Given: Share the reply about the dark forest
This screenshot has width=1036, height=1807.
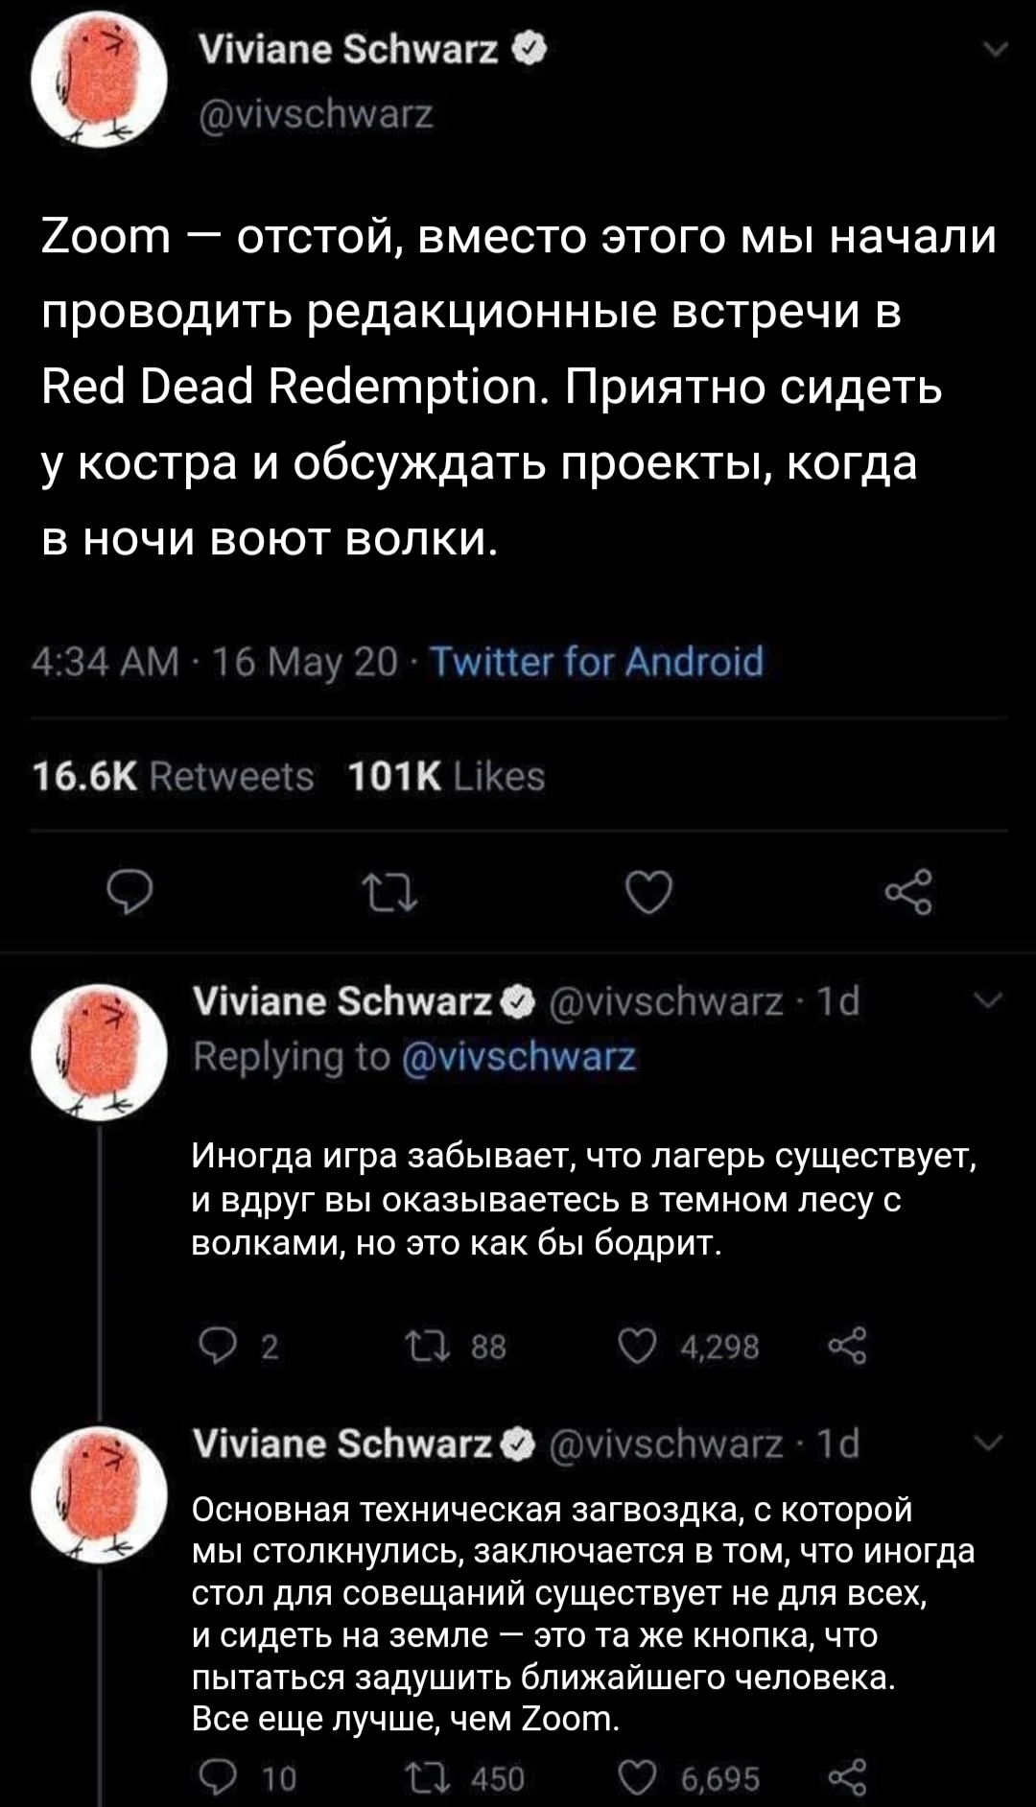Looking at the screenshot, I should (848, 1347).
